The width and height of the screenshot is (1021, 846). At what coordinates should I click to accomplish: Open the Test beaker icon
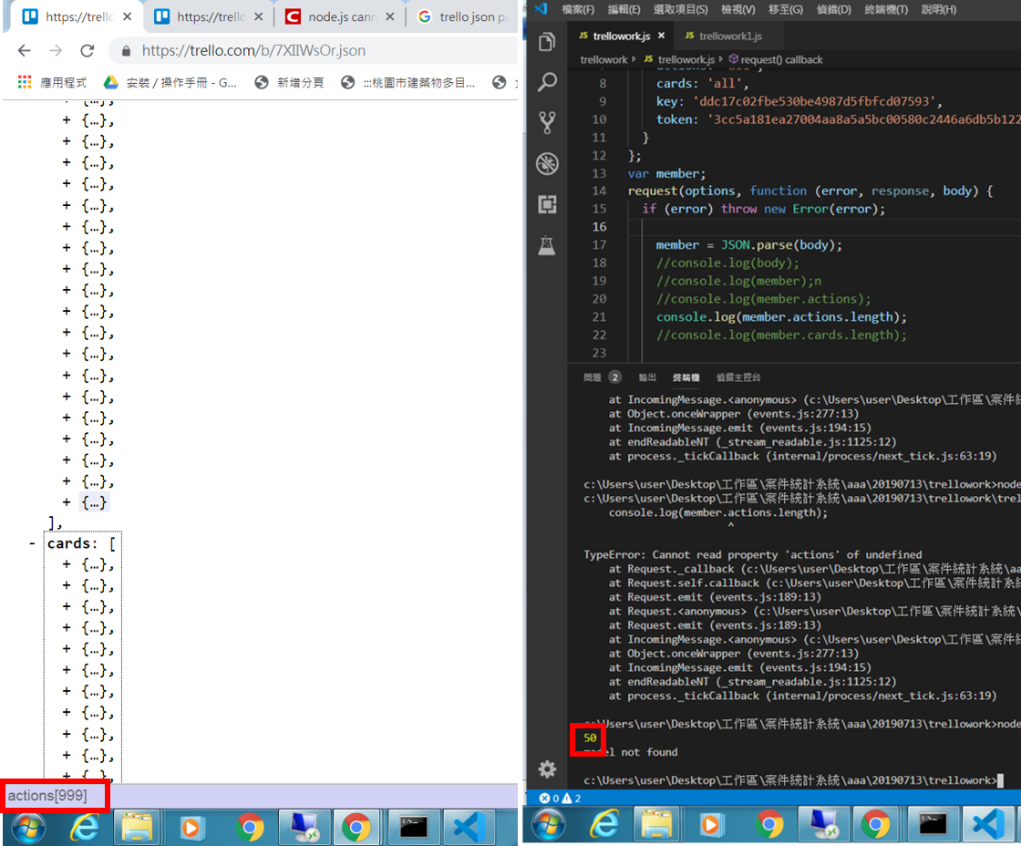(547, 245)
